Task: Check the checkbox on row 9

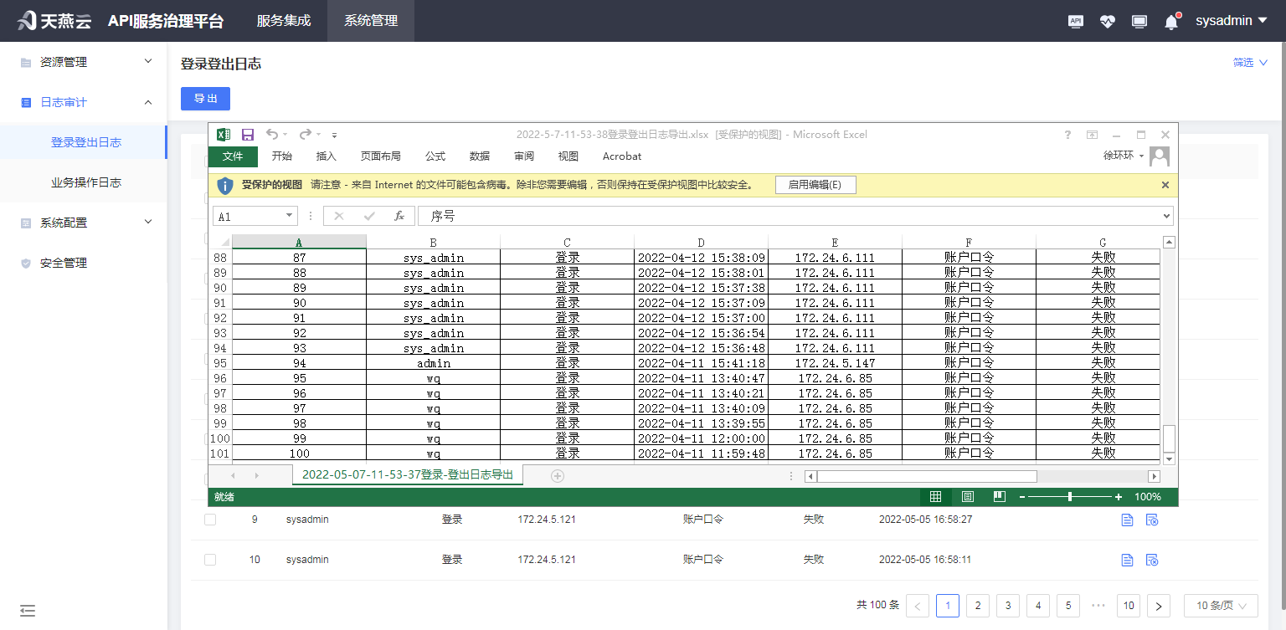Action: pyautogui.click(x=210, y=519)
